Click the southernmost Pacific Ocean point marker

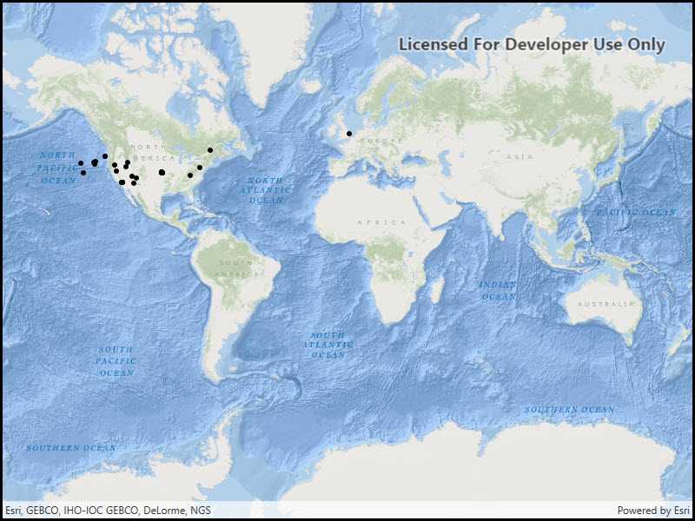click(x=83, y=173)
